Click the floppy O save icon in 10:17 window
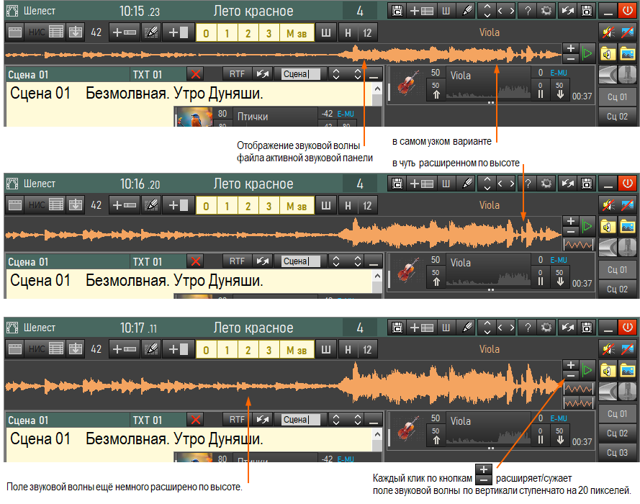640x504 pixels. pyautogui.click(x=587, y=328)
